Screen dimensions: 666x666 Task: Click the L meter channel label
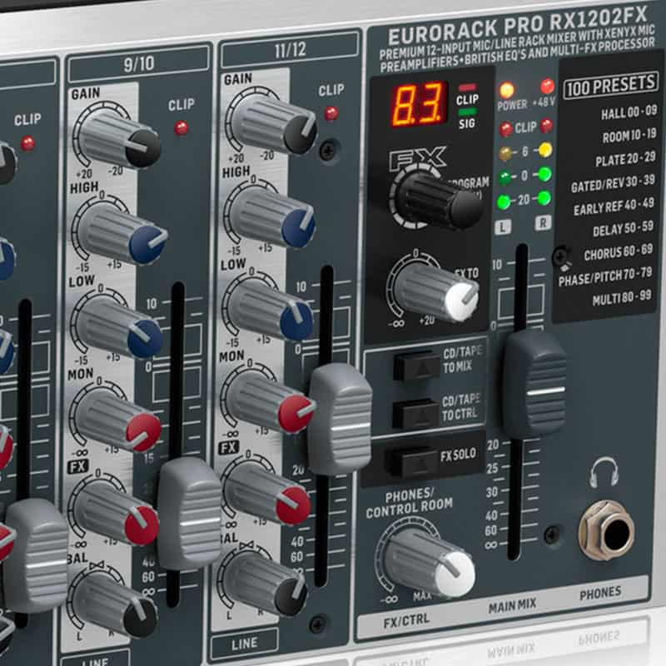503,227
